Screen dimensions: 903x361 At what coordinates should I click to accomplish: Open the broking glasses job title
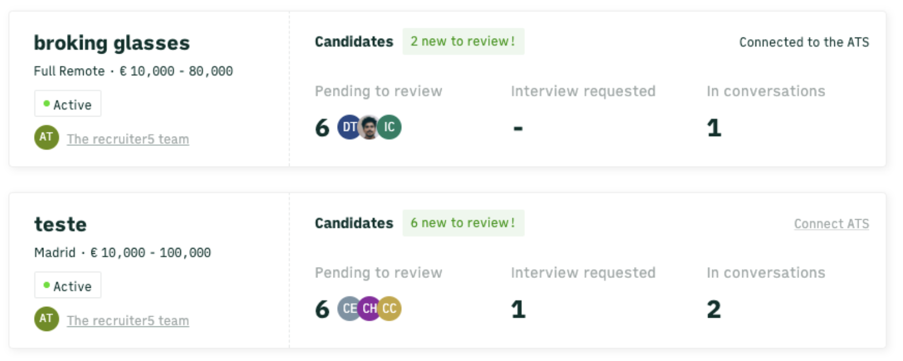pos(112,43)
